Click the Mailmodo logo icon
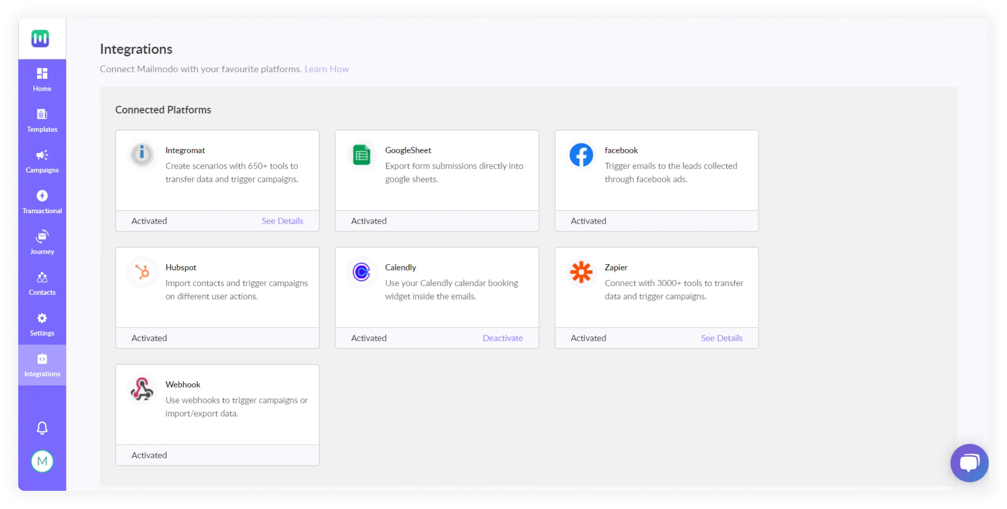Viewport: 1007px width, 509px height. 40,39
